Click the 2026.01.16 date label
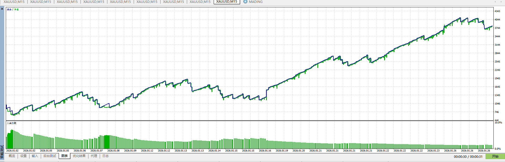 click(x=265, y=151)
